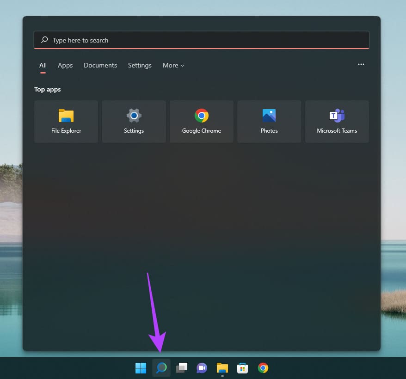Screen dimensions: 406x379
Task: Expand the More filter dropdown
Action: tap(173, 65)
